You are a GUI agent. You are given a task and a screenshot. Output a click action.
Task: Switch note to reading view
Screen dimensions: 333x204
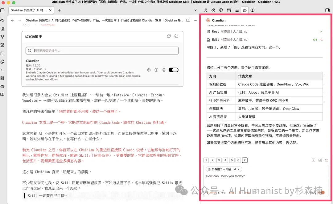pyautogui.click(x=188, y=20)
